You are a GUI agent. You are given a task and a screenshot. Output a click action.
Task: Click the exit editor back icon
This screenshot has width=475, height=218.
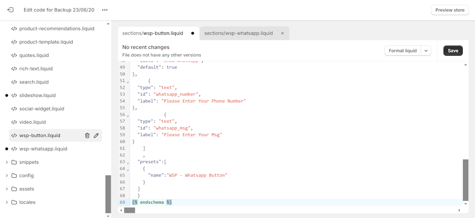[10, 10]
